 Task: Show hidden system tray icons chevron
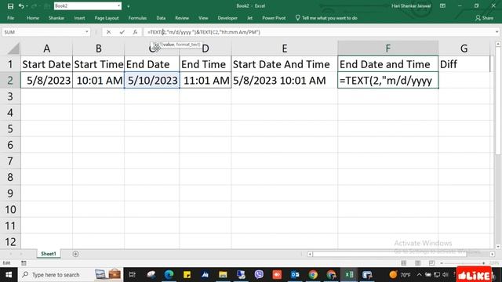click(x=419, y=275)
